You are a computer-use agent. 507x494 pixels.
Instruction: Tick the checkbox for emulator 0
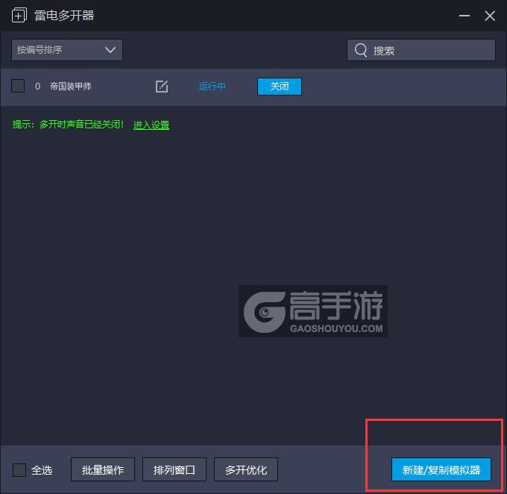(x=18, y=86)
